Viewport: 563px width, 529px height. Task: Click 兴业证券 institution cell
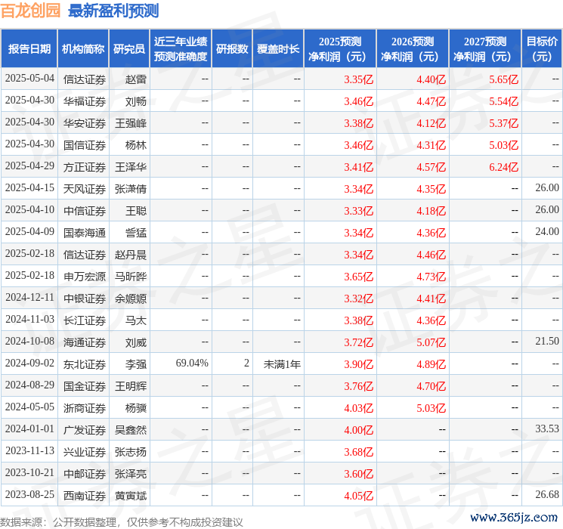pyautogui.click(x=85, y=452)
